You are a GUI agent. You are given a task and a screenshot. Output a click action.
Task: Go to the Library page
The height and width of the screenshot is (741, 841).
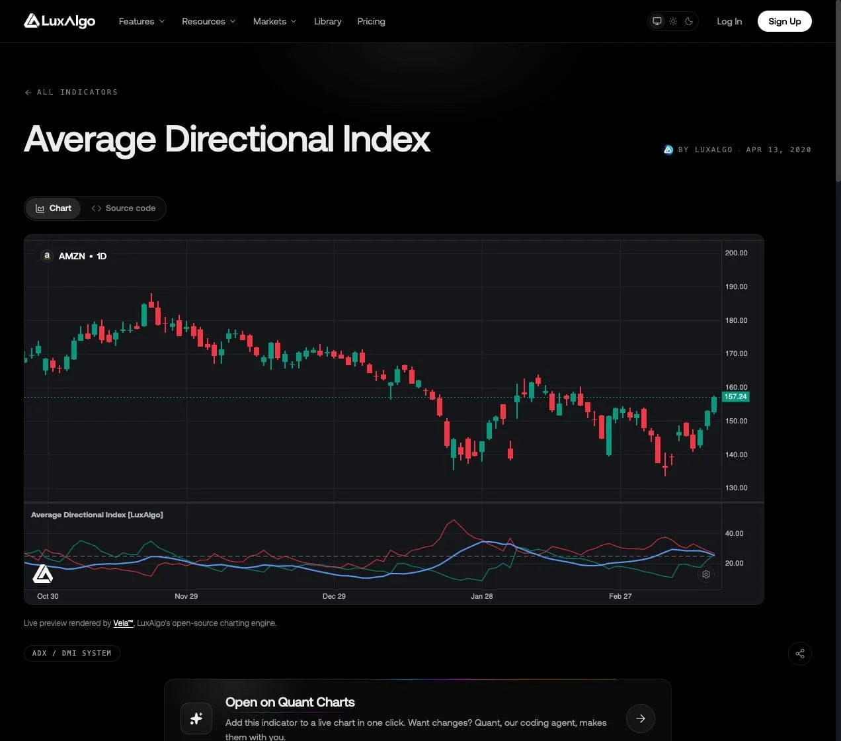pos(327,21)
